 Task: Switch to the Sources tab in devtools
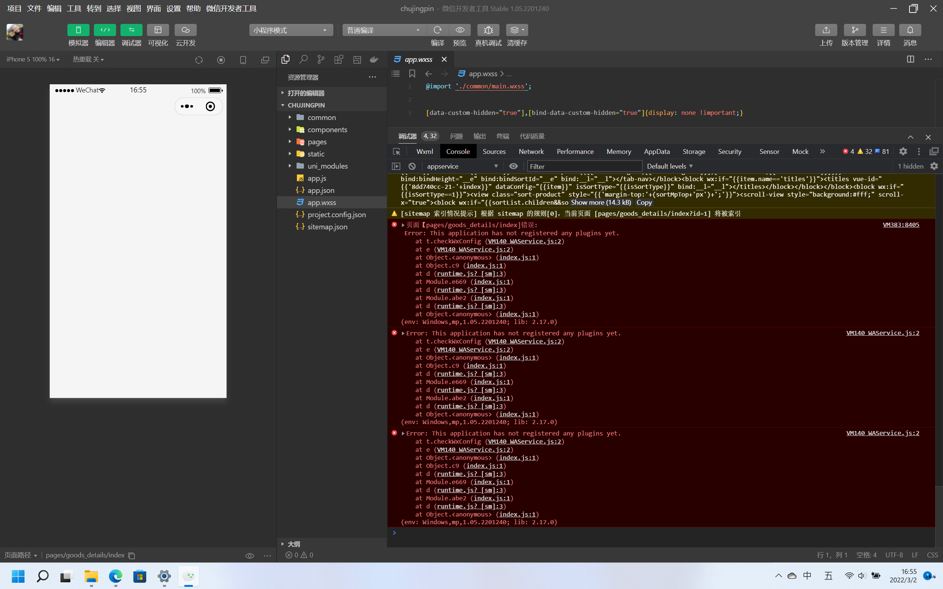pos(494,151)
